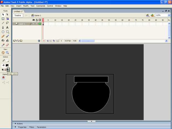Open the Parameters tab

point(41,127)
